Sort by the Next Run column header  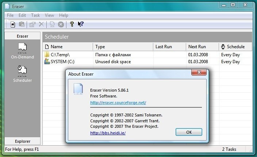click(x=202, y=47)
